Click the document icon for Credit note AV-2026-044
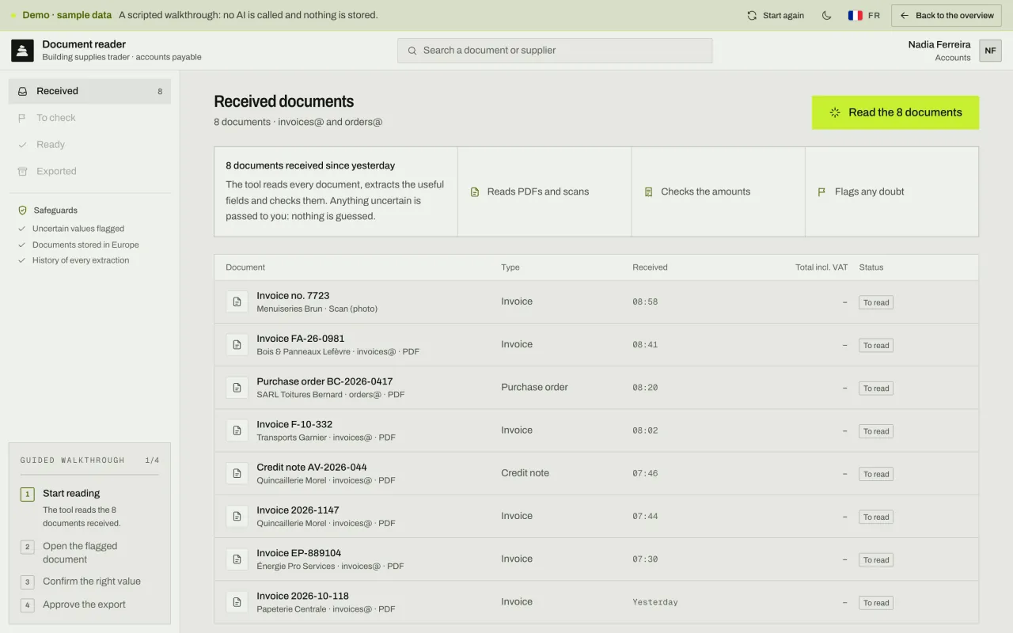This screenshot has height=633, width=1013. click(237, 473)
